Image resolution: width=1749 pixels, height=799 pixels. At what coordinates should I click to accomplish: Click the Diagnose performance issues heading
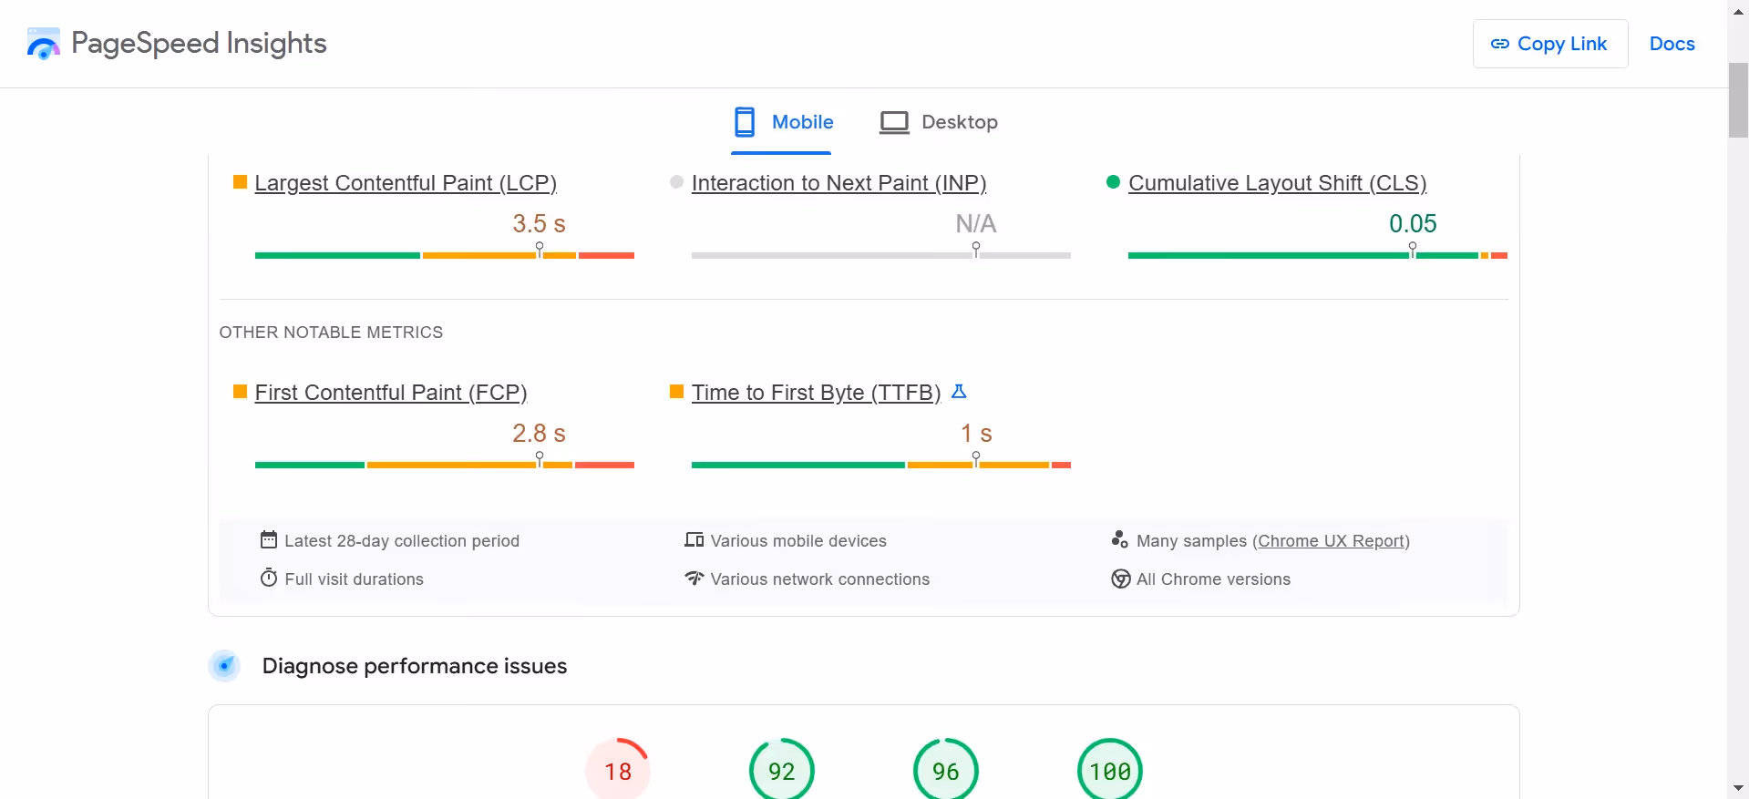[x=415, y=666]
